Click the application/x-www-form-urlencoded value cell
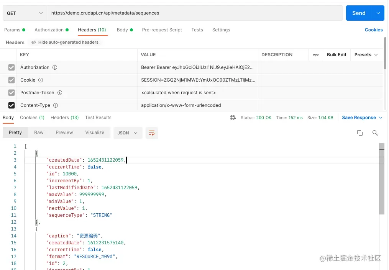 point(197,105)
